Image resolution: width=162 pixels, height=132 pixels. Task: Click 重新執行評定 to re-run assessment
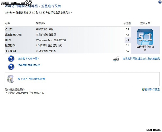152,89
